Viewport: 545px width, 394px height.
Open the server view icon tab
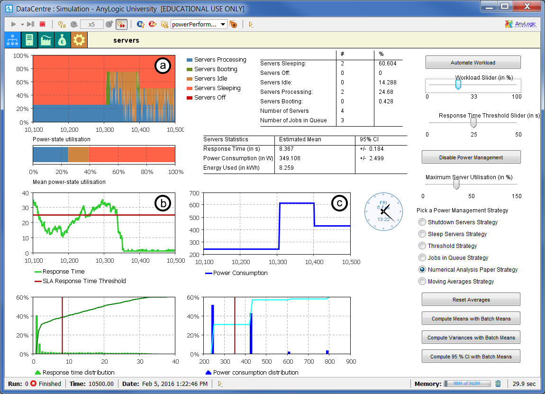[29, 40]
